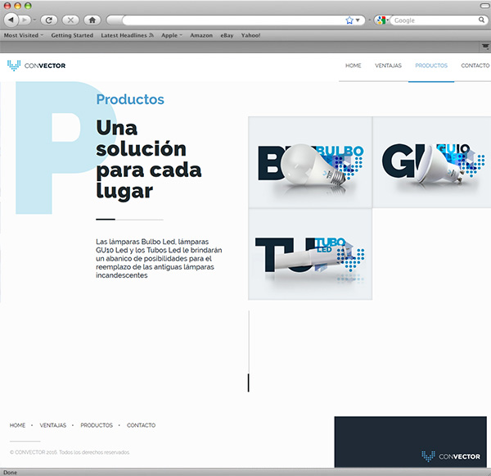Screen dimensions: 491x476
Task: Open the HOME tab in top navigation
Action: tap(353, 66)
